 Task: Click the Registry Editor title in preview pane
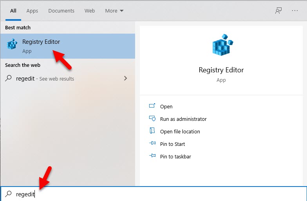(x=221, y=70)
